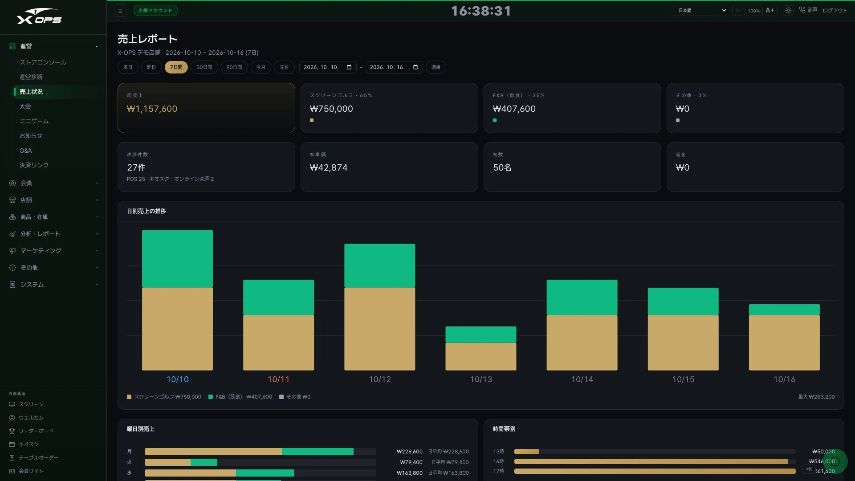The width and height of the screenshot is (855, 481).
Task: Select the 先月 date range chip
Action: click(x=284, y=67)
